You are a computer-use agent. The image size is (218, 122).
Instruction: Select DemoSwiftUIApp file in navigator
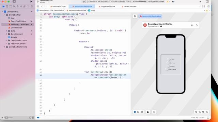click(x=17, y=21)
